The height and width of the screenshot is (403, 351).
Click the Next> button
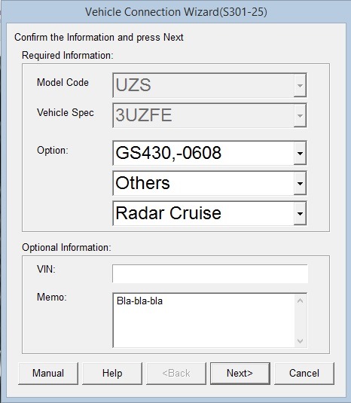(240, 373)
